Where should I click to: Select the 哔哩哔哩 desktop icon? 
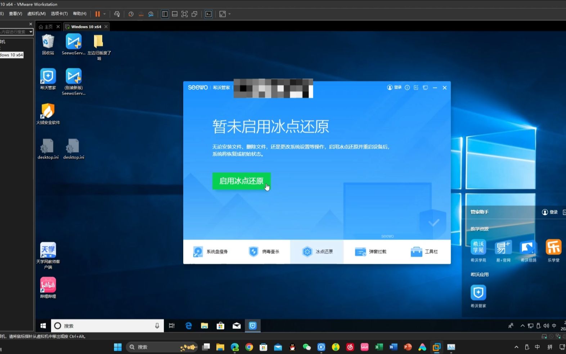[x=48, y=288]
